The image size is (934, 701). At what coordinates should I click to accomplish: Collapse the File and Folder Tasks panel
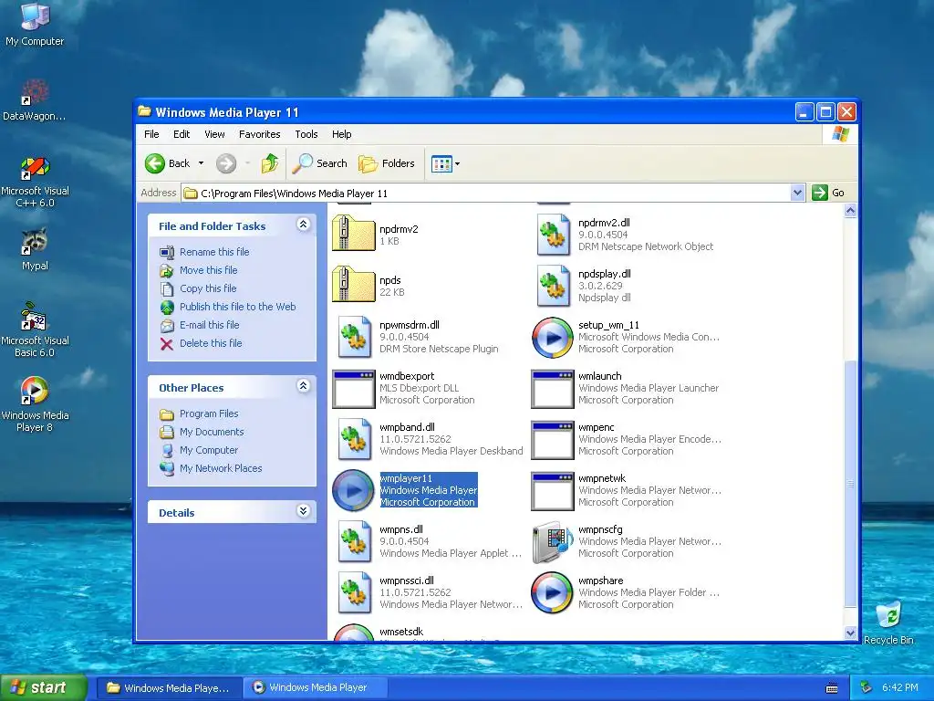click(303, 225)
